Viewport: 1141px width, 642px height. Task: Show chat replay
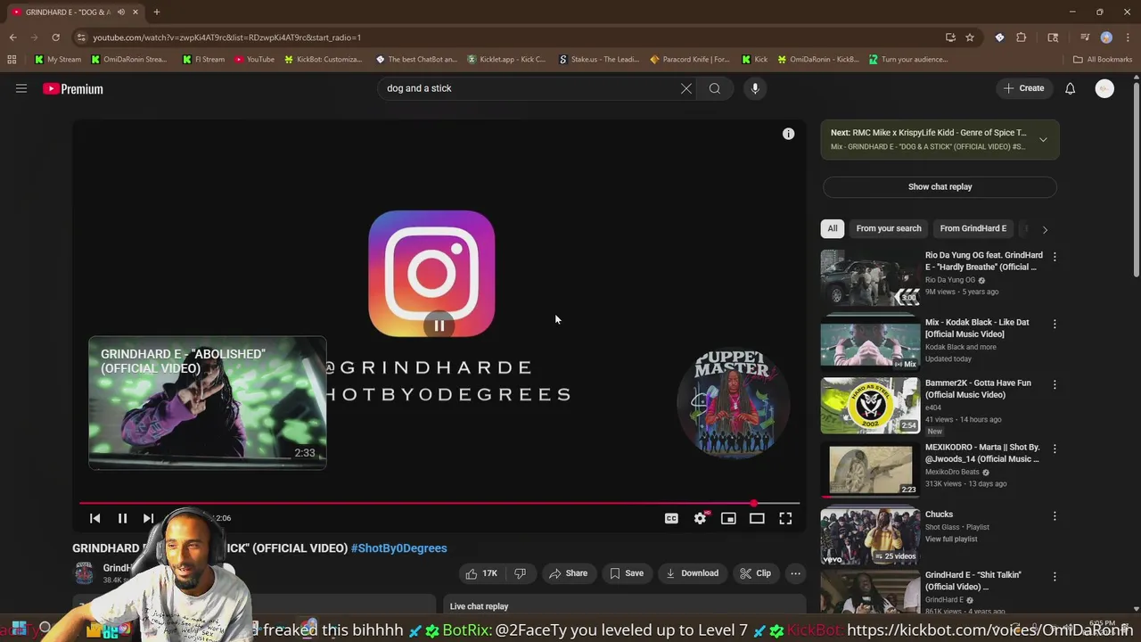(x=940, y=187)
